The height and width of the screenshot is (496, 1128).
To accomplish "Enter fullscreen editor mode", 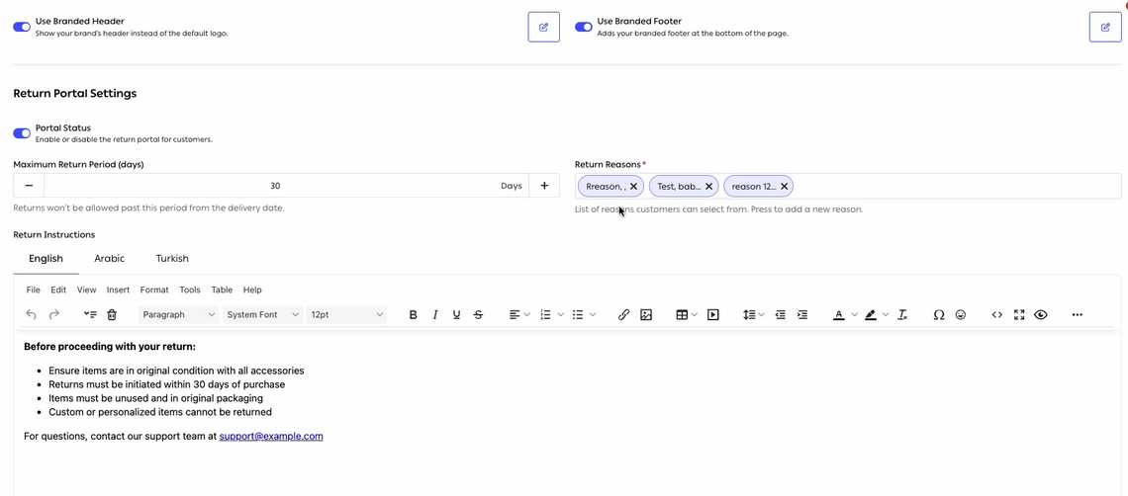I will (1018, 315).
